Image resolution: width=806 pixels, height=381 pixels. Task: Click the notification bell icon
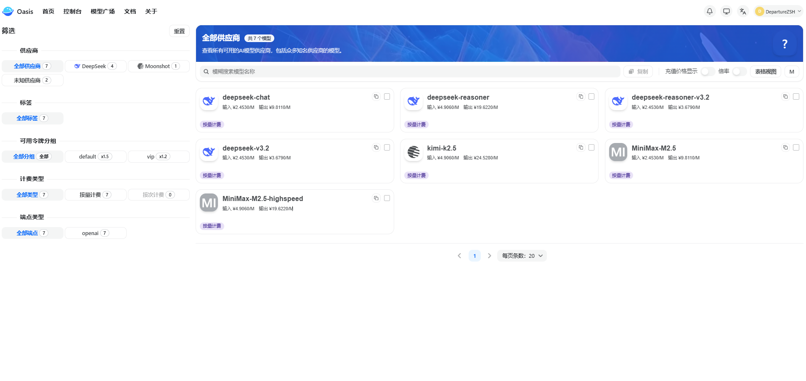[709, 11]
